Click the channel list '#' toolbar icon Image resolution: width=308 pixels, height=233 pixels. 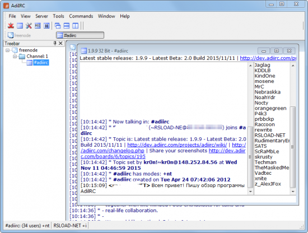(x=46, y=26)
